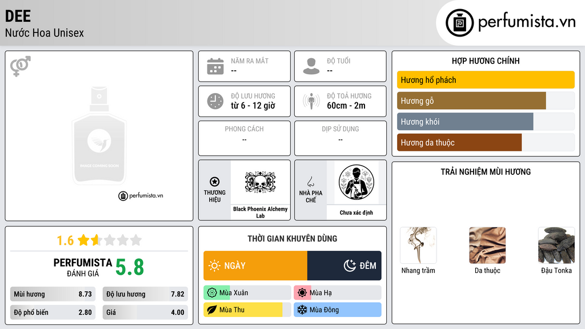Click the placeholder perfume bottle image
585x329 pixels.
pos(99,136)
